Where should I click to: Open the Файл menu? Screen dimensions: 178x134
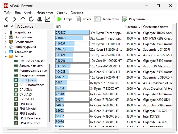(7, 12)
